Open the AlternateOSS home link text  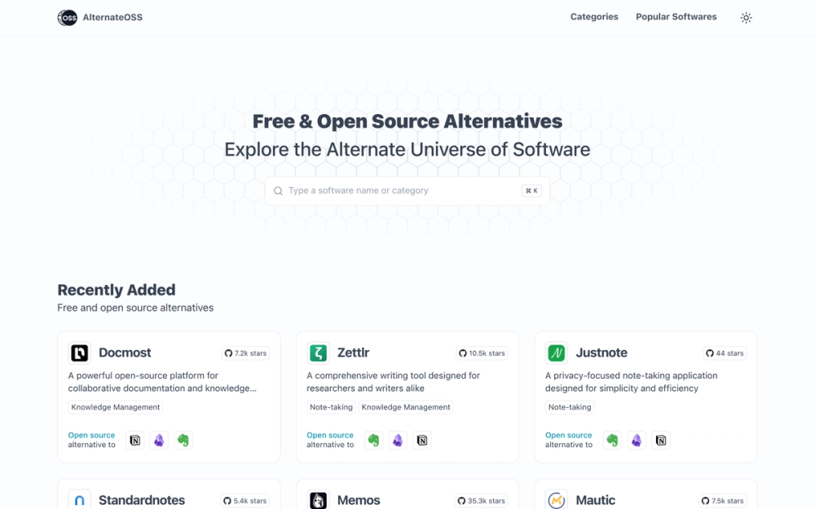tap(112, 18)
